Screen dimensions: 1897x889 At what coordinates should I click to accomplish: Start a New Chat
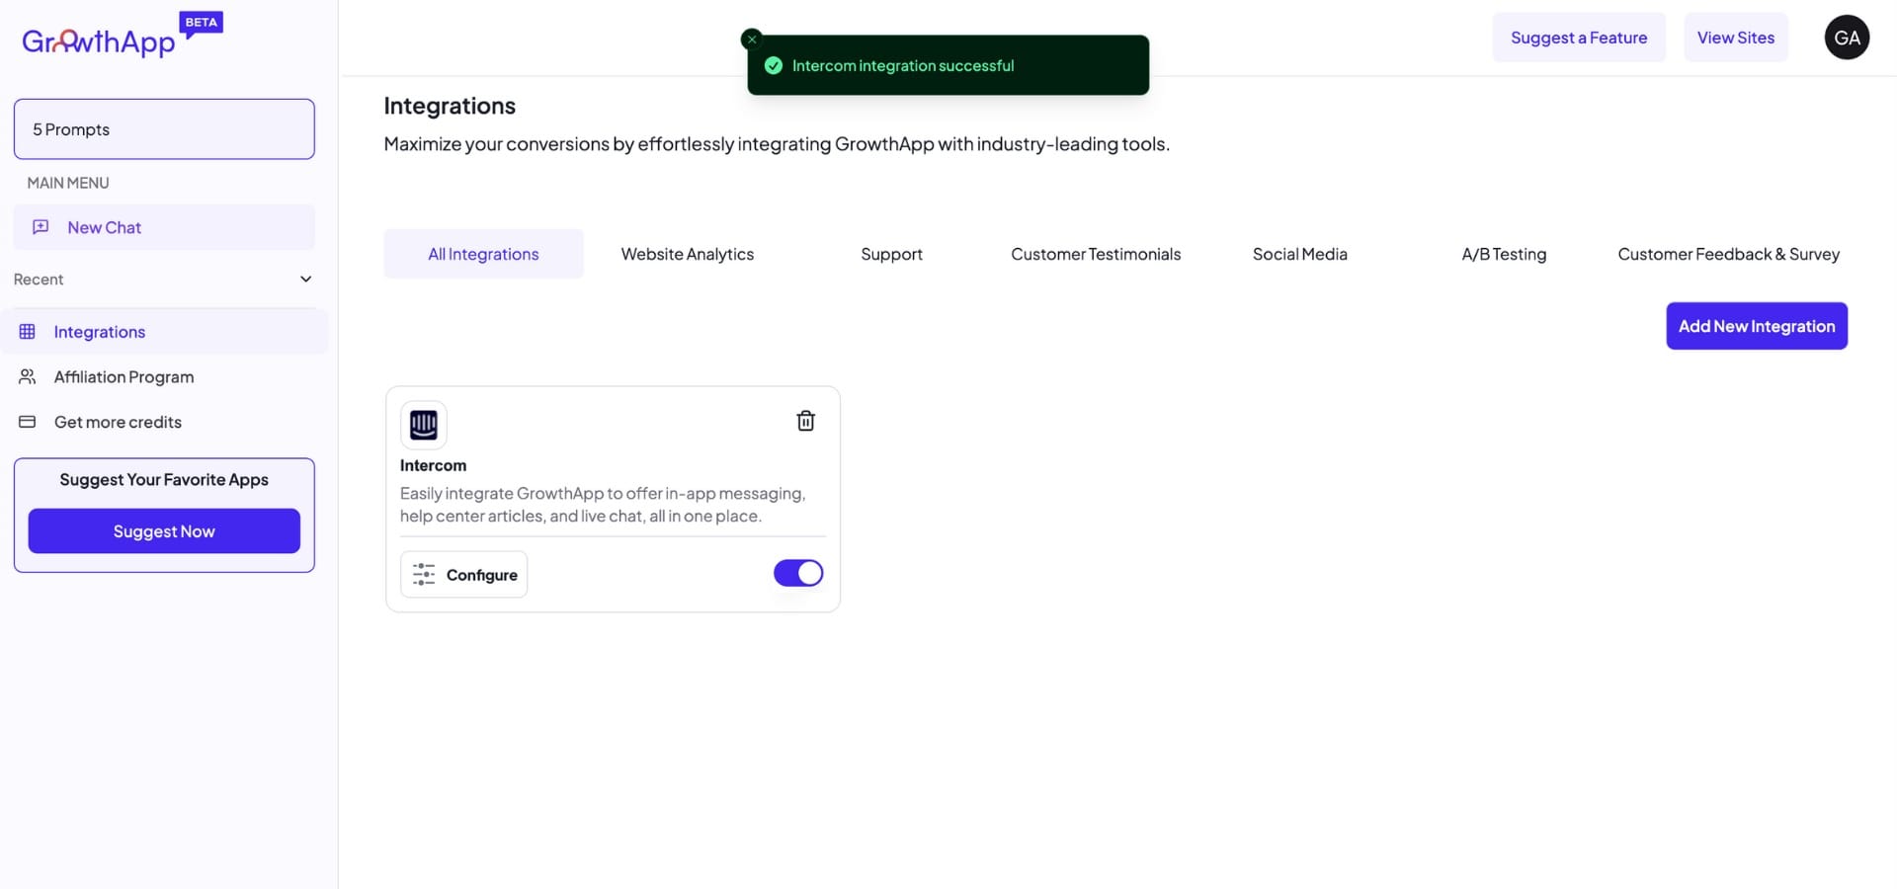pyautogui.click(x=164, y=227)
